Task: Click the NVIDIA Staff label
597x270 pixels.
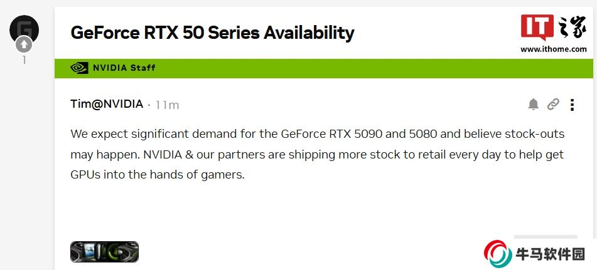Action: 124,68
